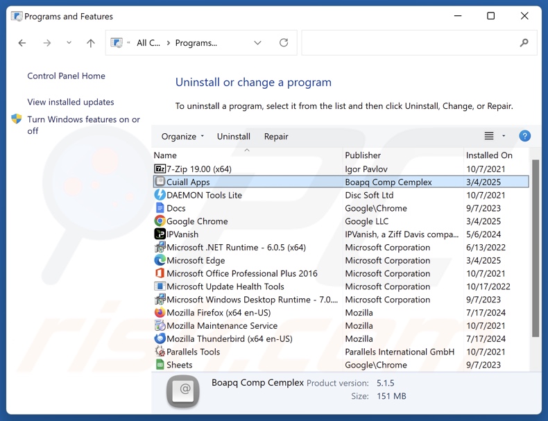Click Boapq Comp Cemplex publisher cell
Image resolution: width=548 pixels, height=421 pixels.
(x=388, y=182)
